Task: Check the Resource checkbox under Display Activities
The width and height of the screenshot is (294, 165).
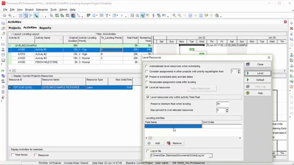Action: (x=35, y=155)
